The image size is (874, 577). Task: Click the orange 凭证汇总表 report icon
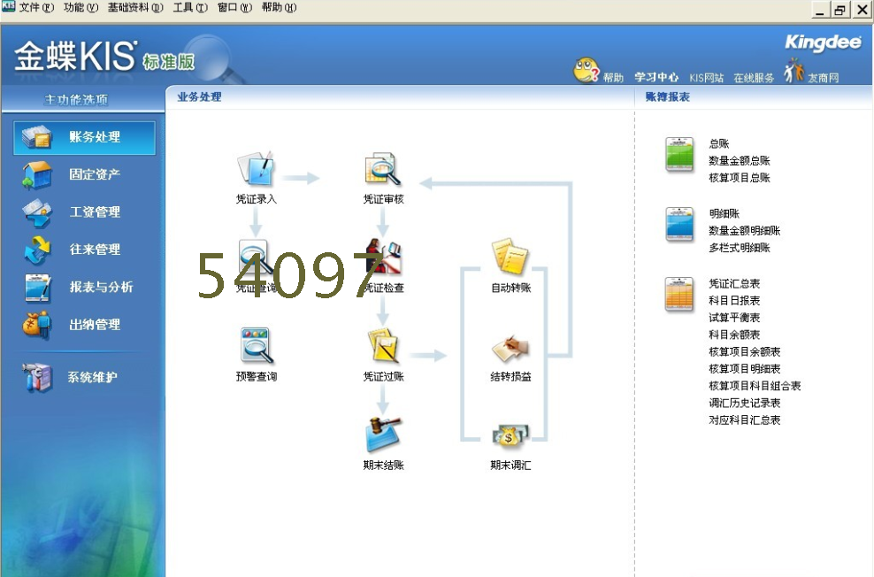click(679, 293)
